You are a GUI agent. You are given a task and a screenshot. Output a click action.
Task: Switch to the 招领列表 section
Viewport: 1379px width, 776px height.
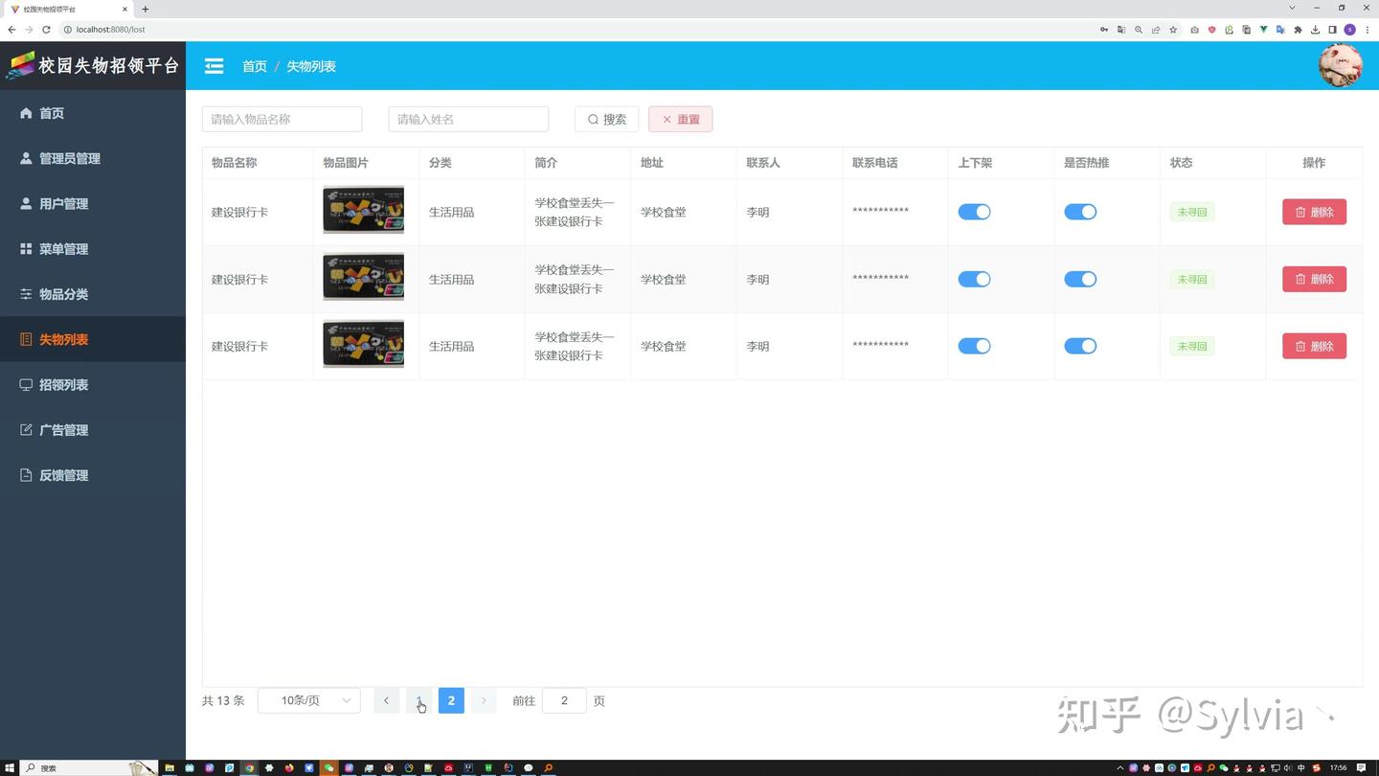(x=64, y=384)
